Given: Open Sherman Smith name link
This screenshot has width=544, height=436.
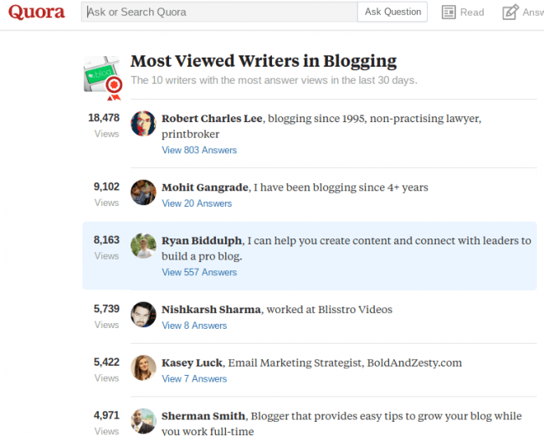Looking at the screenshot, I should coord(203,416).
